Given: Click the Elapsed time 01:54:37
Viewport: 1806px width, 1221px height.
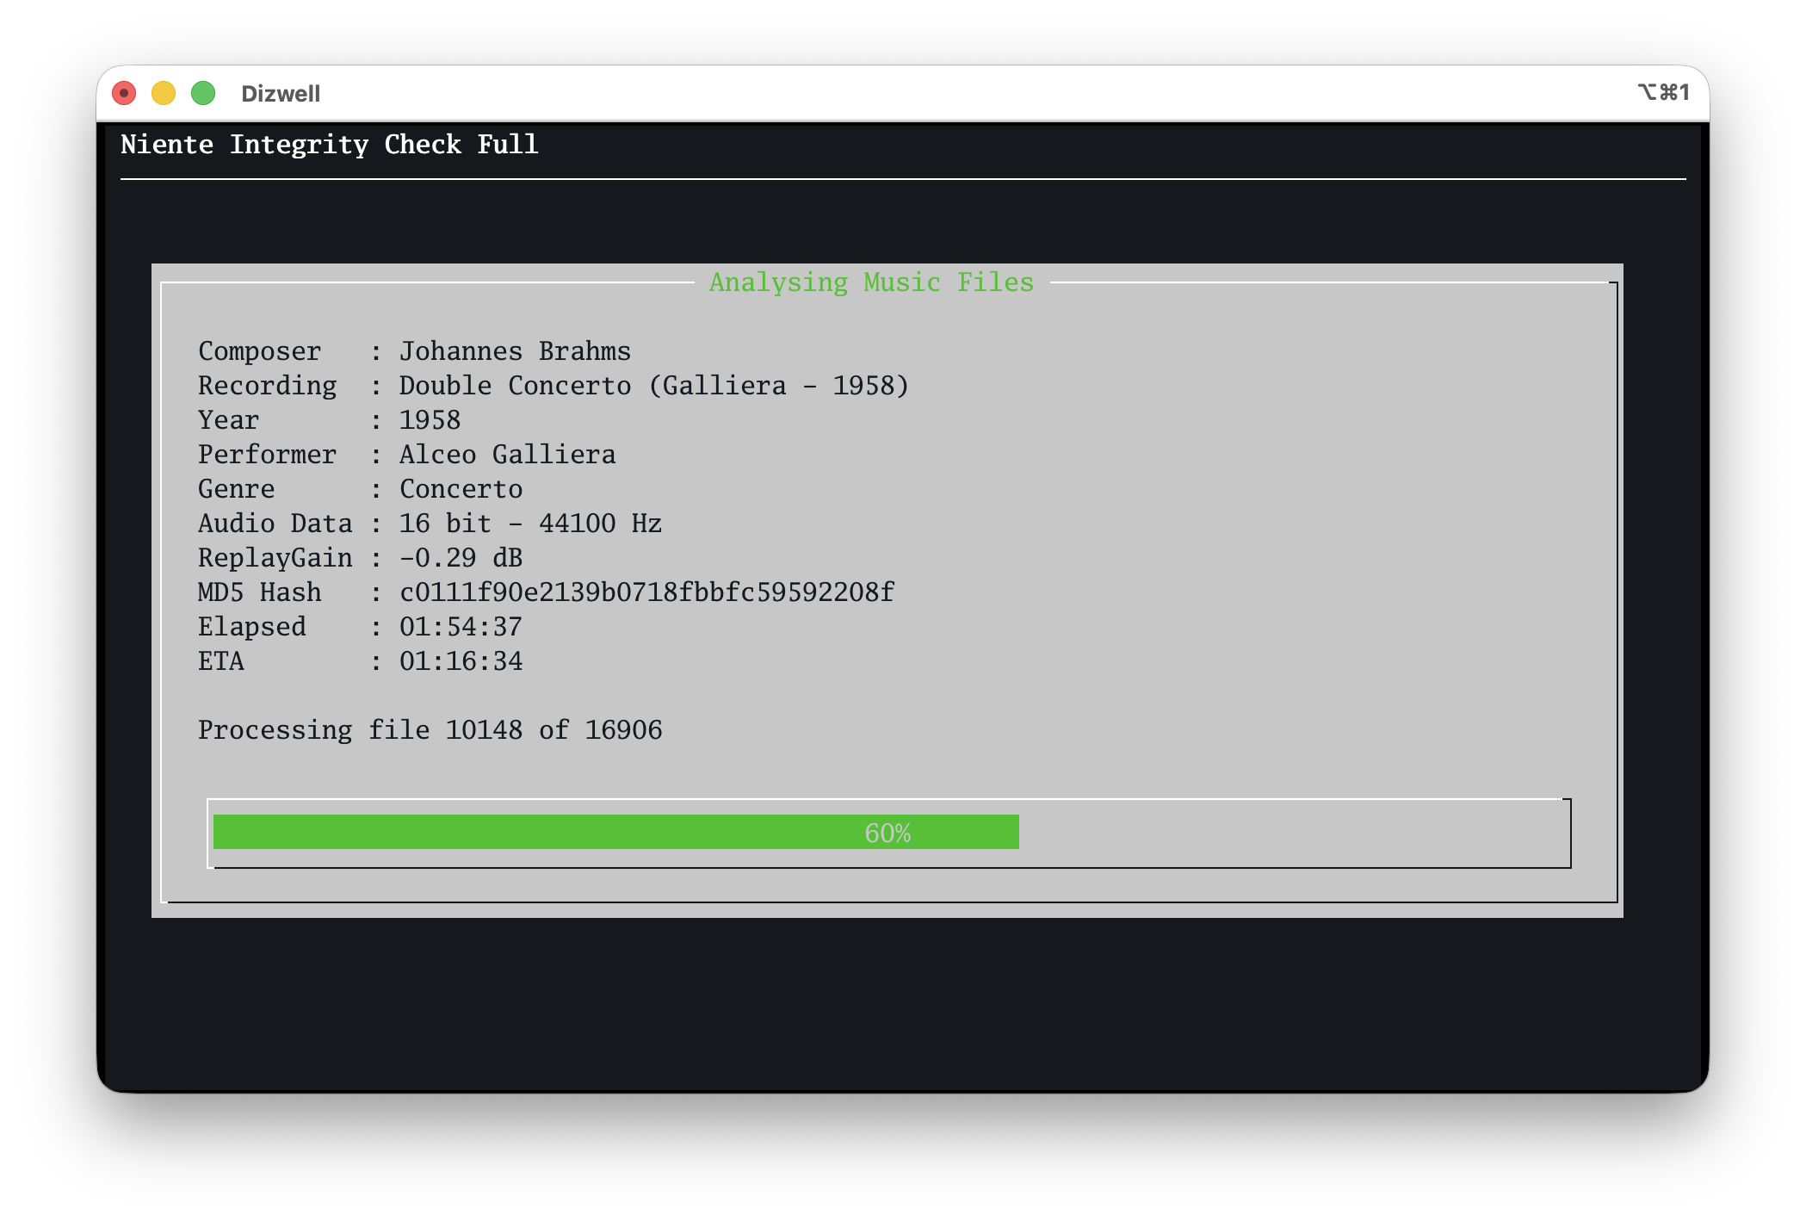Looking at the screenshot, I should pyautogui.click(x=461, y=627).
